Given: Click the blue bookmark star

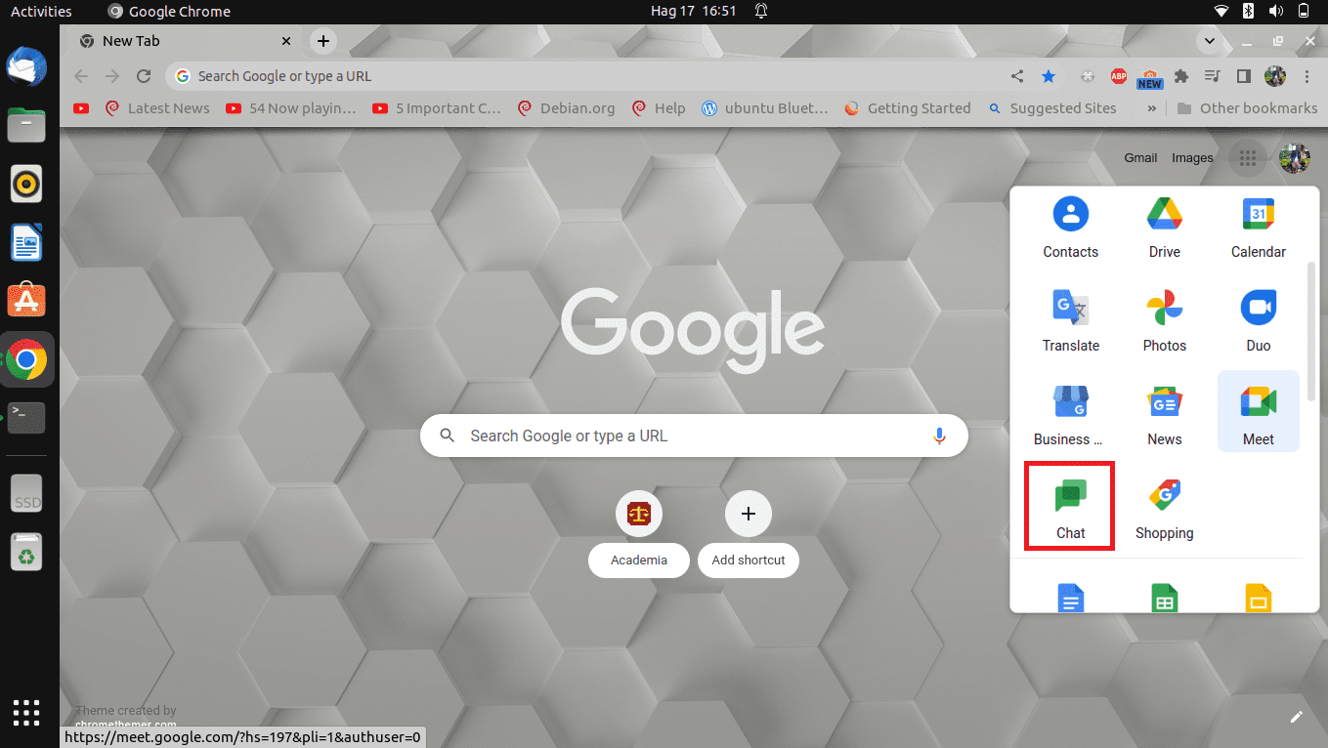Looking at the screenshot, I should (1049, 76).
